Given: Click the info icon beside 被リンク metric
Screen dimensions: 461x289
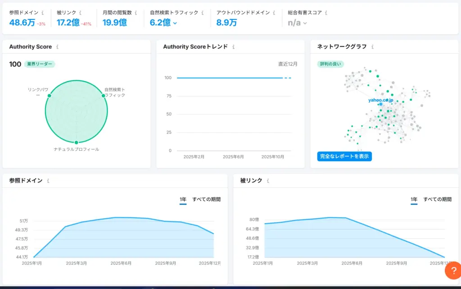Looking at the screenshot, I should (80, 13).
